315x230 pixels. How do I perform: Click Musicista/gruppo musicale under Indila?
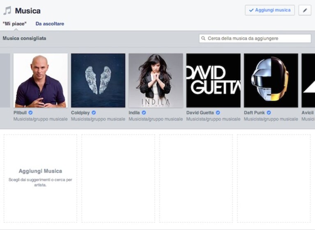point(156,119)
